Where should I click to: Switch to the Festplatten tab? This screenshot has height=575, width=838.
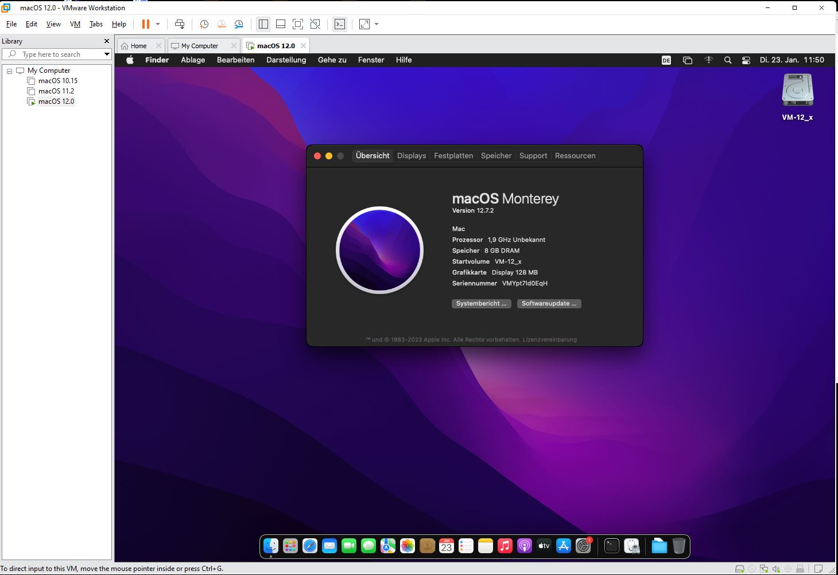(453, 156)
